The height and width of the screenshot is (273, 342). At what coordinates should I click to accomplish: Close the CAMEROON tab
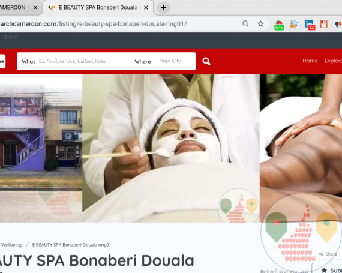[35, 8]
